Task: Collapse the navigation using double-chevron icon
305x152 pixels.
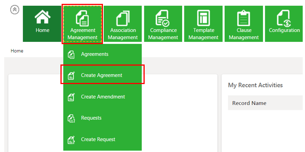Action: (15, 10)
